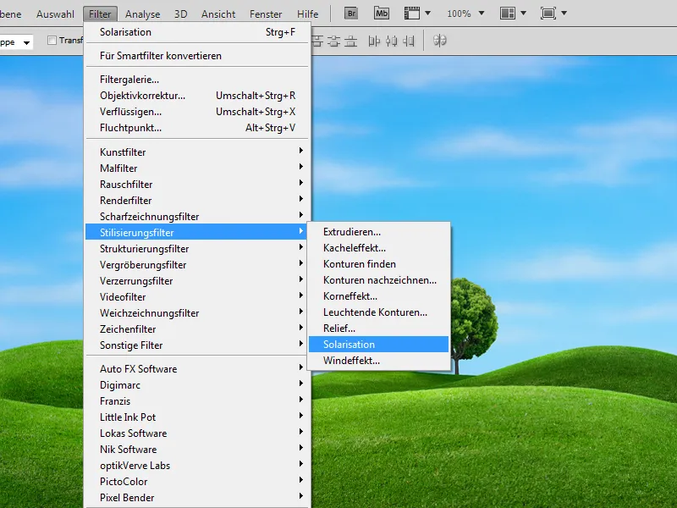Choose Für Smartfilter konvertieren

pyautogui.click(x=197, y=56)
